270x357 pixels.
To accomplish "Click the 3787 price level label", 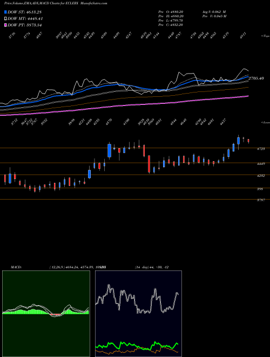I will pos(261,200).
